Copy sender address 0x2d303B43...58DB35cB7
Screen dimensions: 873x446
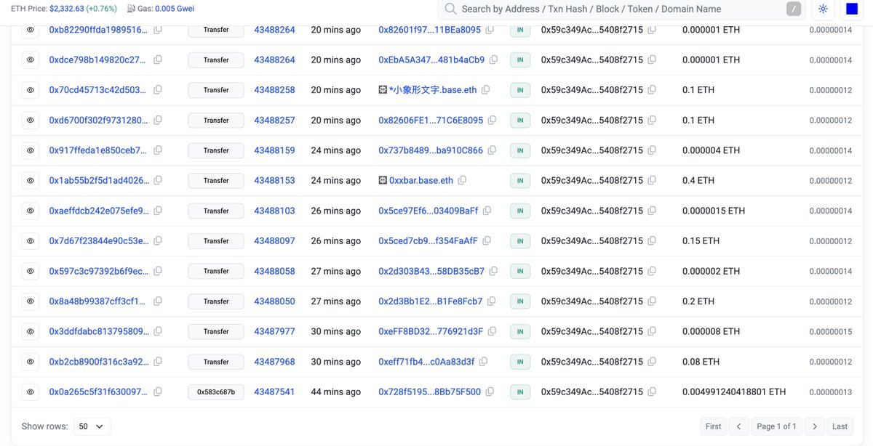coord(493,271)
